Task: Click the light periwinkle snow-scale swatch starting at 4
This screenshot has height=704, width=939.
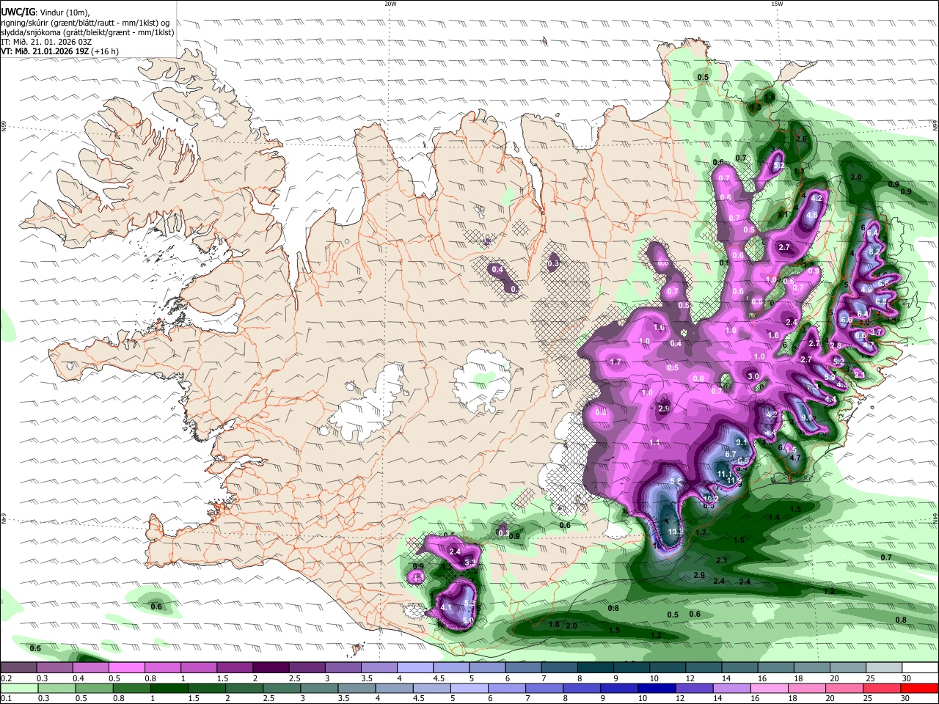Action: pyautogui.click(x=414, y=667)
